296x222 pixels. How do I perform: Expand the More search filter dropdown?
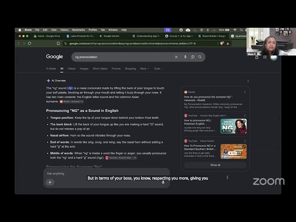tap(144, 68)
